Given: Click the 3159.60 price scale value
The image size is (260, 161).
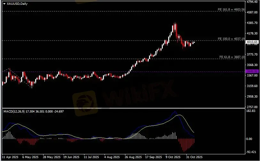Looking at the screenshot, I should pos(252,86).
